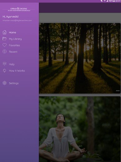Open three-dot options on forest image
The image size is (121, 162).
coord(118,91)
